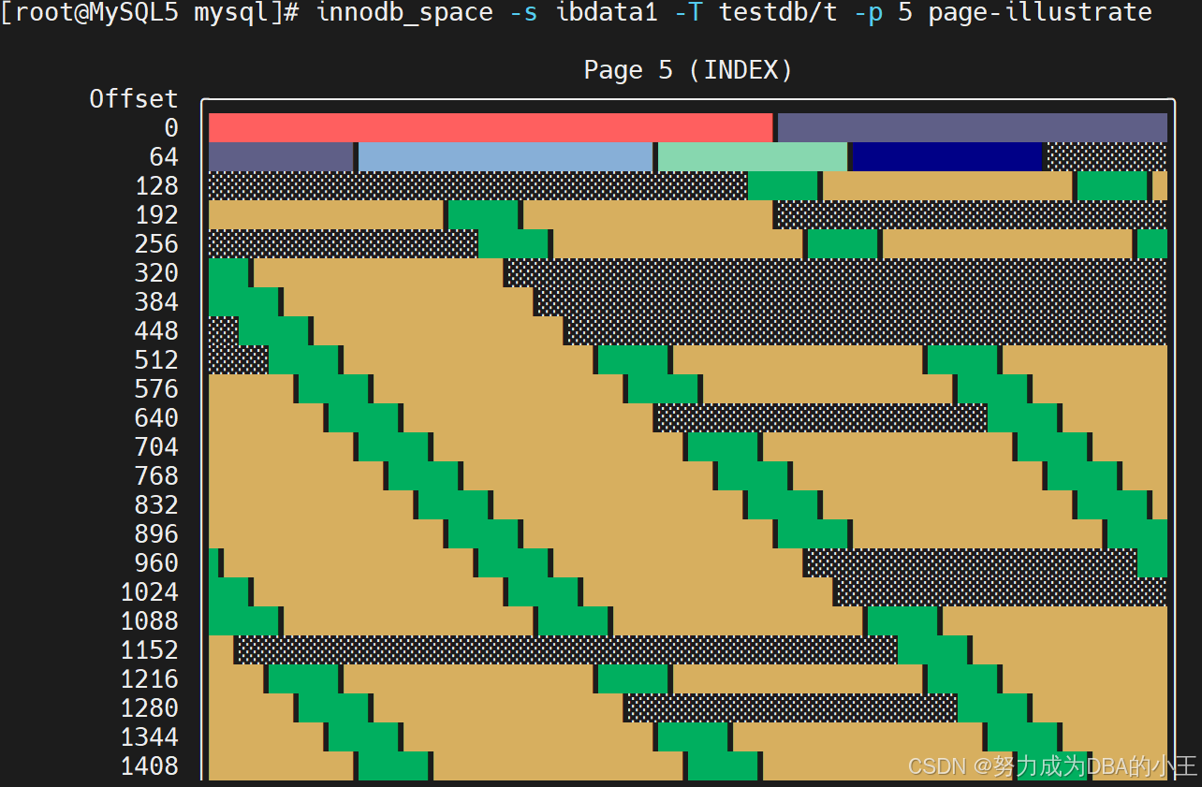Click the offset label 64
1202x787 pixels.
163,157
